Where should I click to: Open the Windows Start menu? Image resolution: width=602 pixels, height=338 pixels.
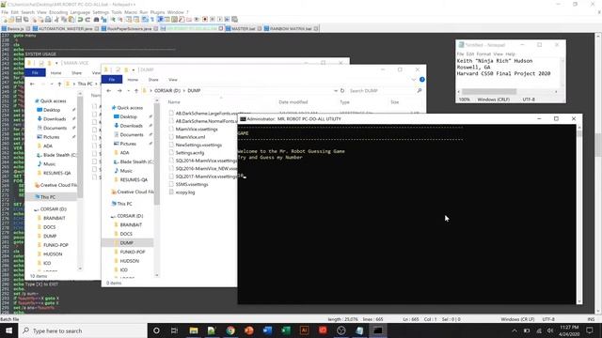pyautogui.click(x=8, y=330)
